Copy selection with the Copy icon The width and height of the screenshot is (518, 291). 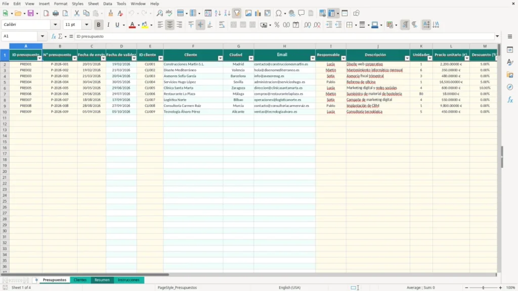[x=86, y=13]
